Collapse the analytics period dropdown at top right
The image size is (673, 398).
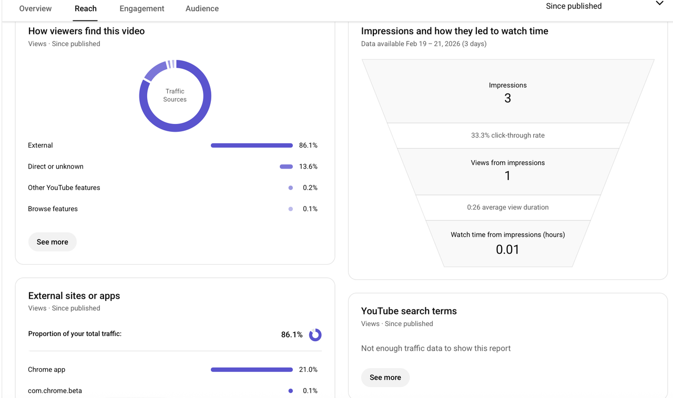tap(659, 4)
